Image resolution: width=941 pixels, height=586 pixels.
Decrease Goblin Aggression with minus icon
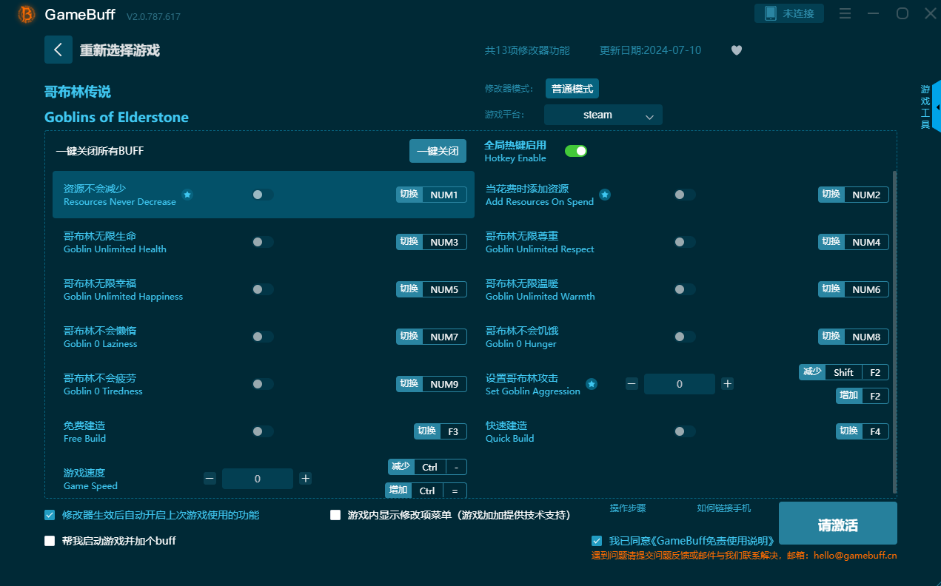(632, 383)
